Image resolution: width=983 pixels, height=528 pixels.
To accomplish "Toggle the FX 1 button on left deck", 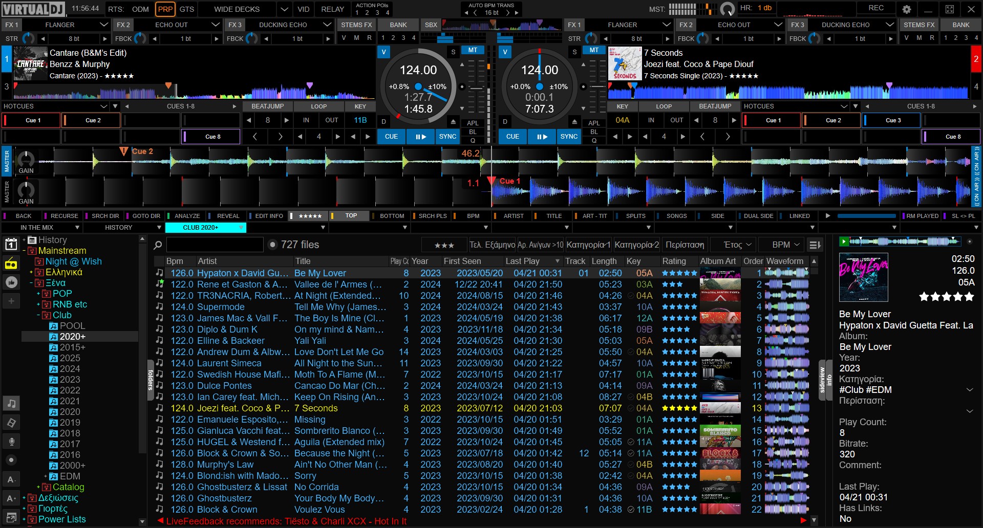I will pyautogui.click(x=11, y=25).
